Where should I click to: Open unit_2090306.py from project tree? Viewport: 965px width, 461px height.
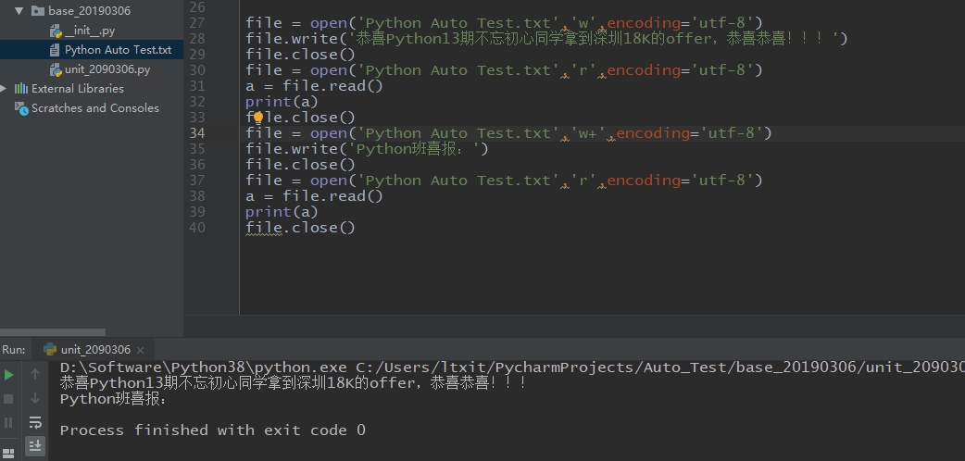click(x=107, y=69)
